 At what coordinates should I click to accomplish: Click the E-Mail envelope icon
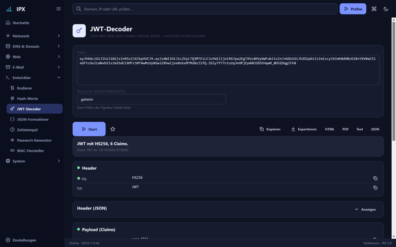tap(8, 67)
